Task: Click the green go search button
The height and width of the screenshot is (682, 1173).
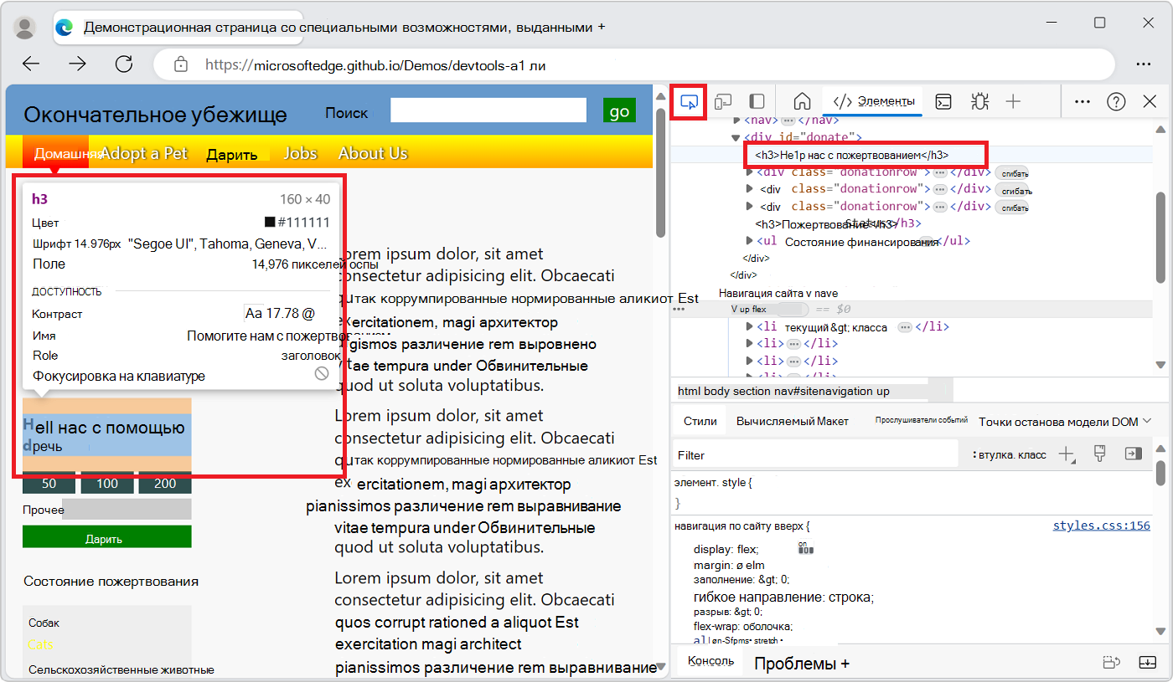Action: (619, 111)
